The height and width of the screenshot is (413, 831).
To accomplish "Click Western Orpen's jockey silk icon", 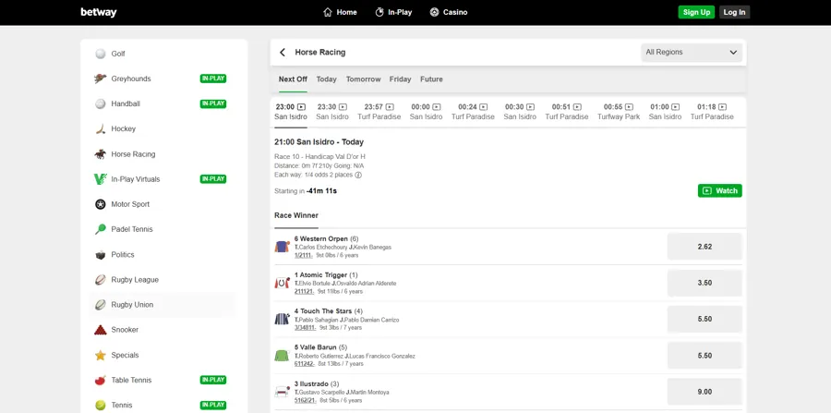I will (x=282, y=247).
